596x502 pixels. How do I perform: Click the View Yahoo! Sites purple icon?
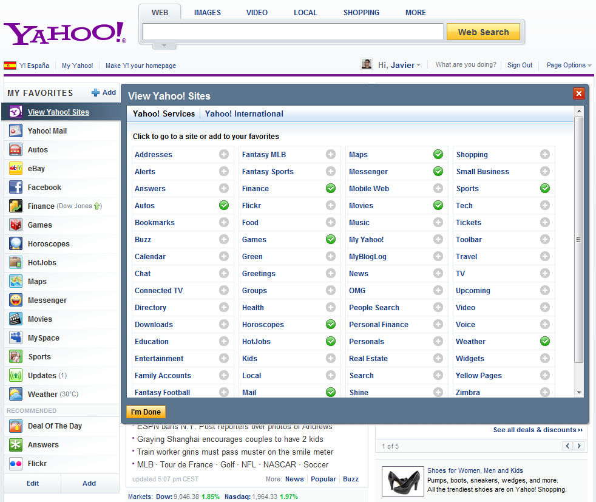16,112
